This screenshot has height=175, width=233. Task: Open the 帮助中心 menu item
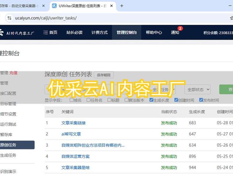click(154, 32)
